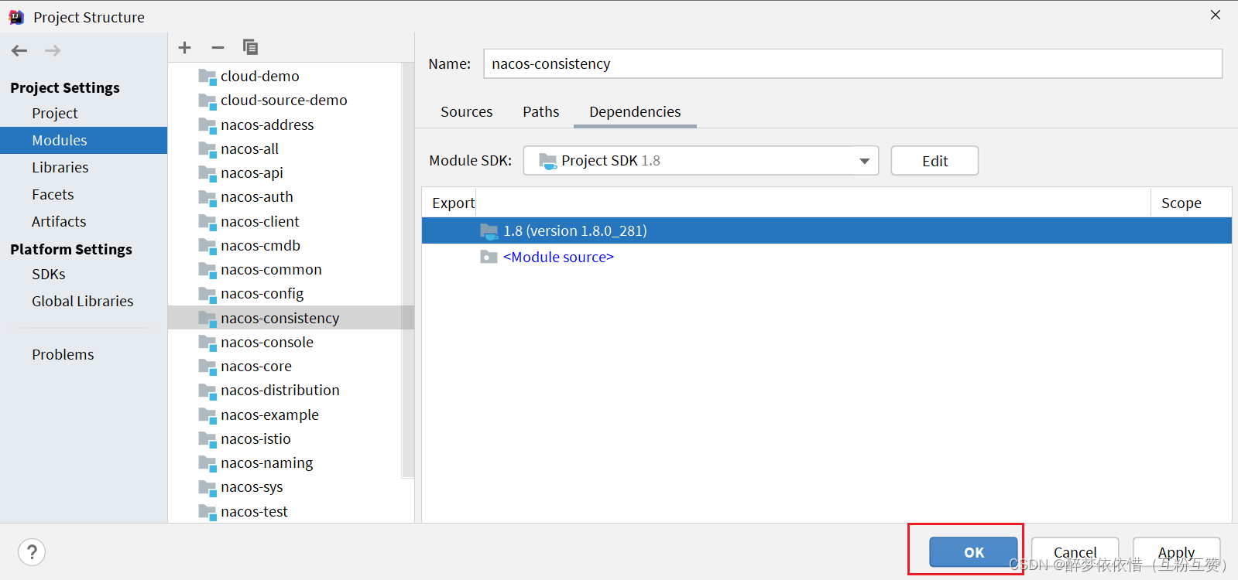
Task: Select Modules in Project Settings
Action: (x=84, y=141)
